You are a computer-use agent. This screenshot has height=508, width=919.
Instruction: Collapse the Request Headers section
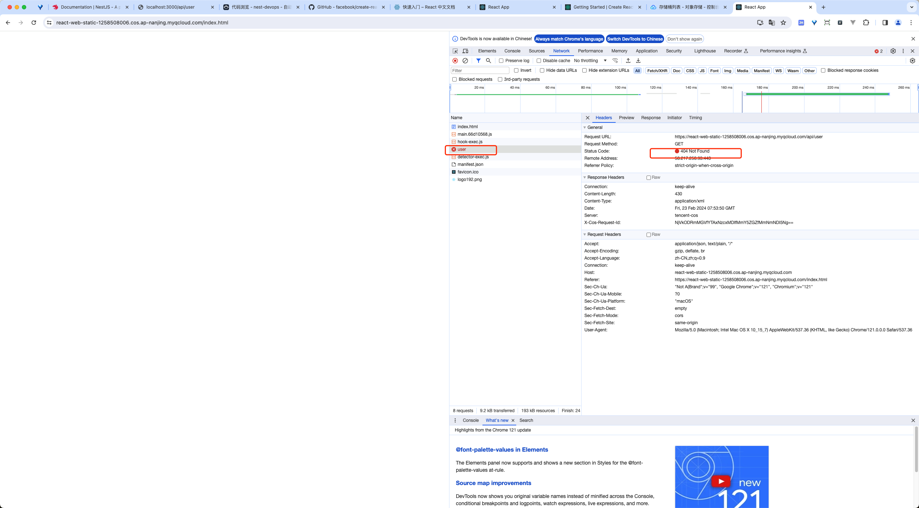click(585, 234)
